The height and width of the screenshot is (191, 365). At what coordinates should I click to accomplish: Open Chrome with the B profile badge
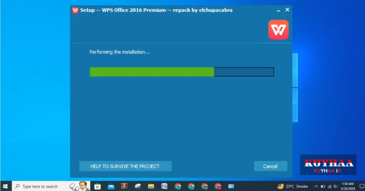point(205,186)
